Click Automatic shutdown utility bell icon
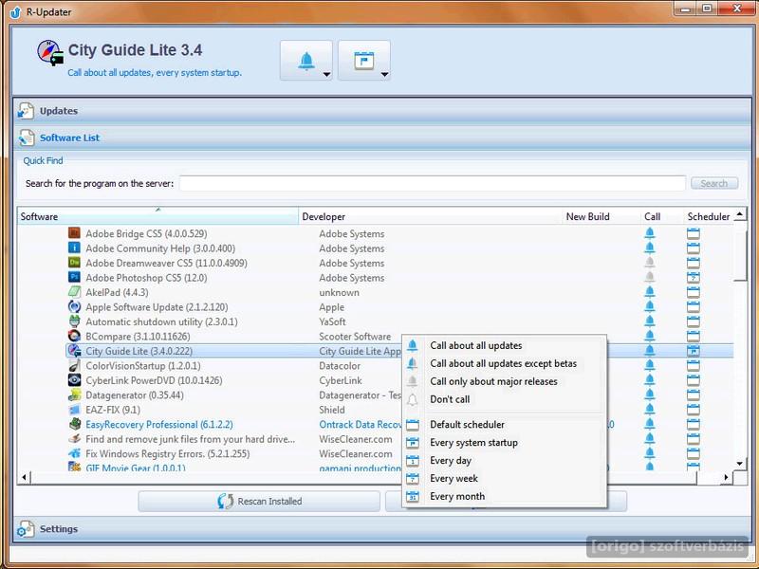This screenshot has width=759, height=569. [x=650, y=321]
